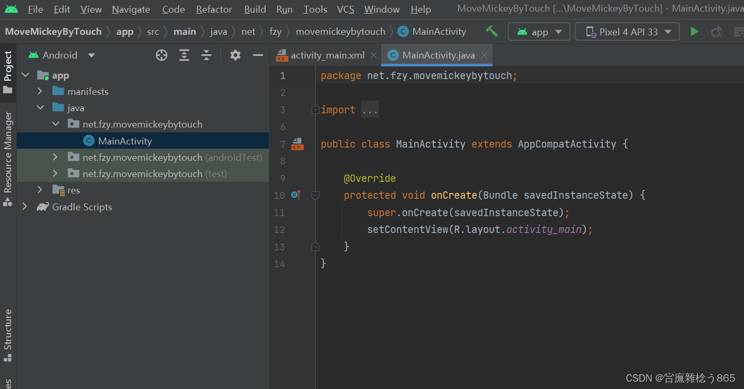Click the @Override annotation
The image size is (744, 389).
point(370,178)
